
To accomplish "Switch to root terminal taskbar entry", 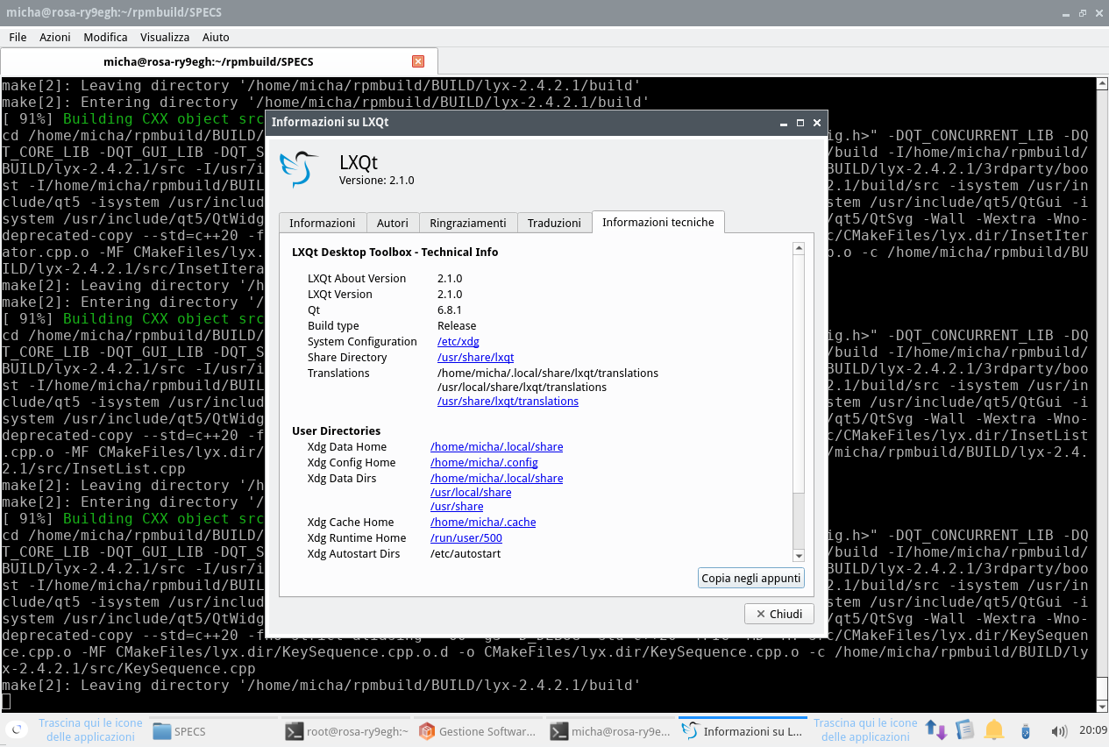I will (x=346, y=731).
